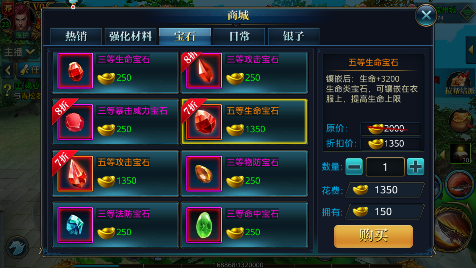Close the 商城 shop window
The width and height of the screenshot is (476, 268).
(426, 15)
